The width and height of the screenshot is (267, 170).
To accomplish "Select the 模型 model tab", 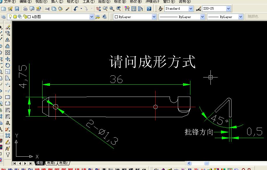I will 40,163.
